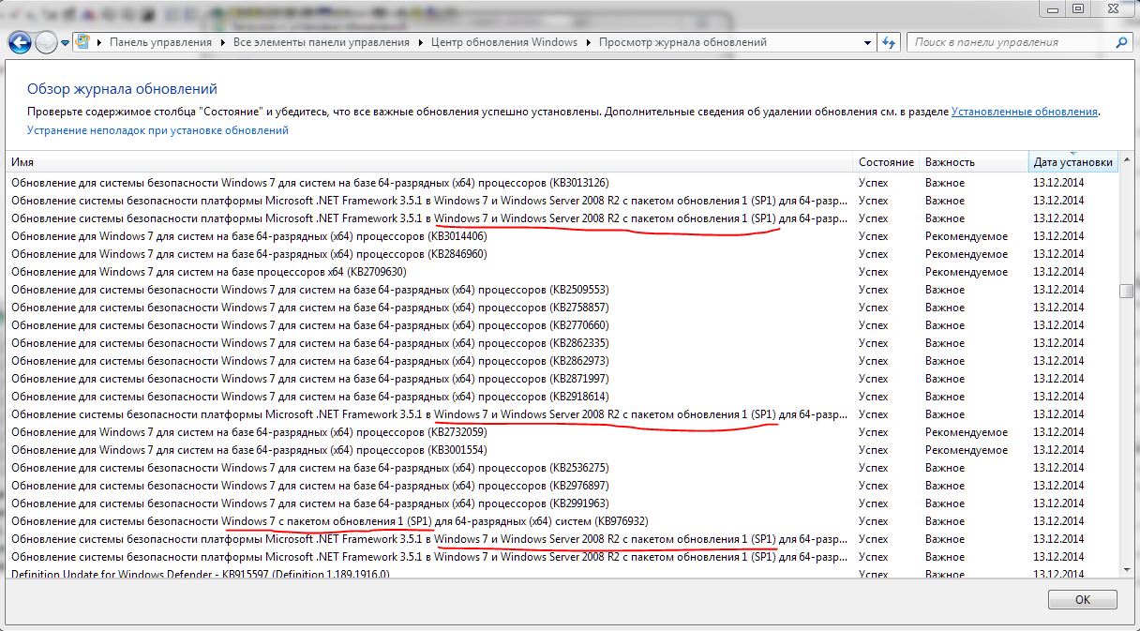Viewport: 1140px width, 631px height.
Task: Open the 'Установленные обновления' link
Action: click(1025, 112)
